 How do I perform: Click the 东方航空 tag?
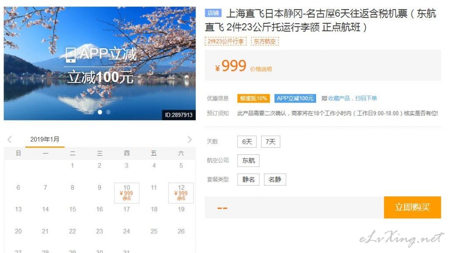(265, 41)
